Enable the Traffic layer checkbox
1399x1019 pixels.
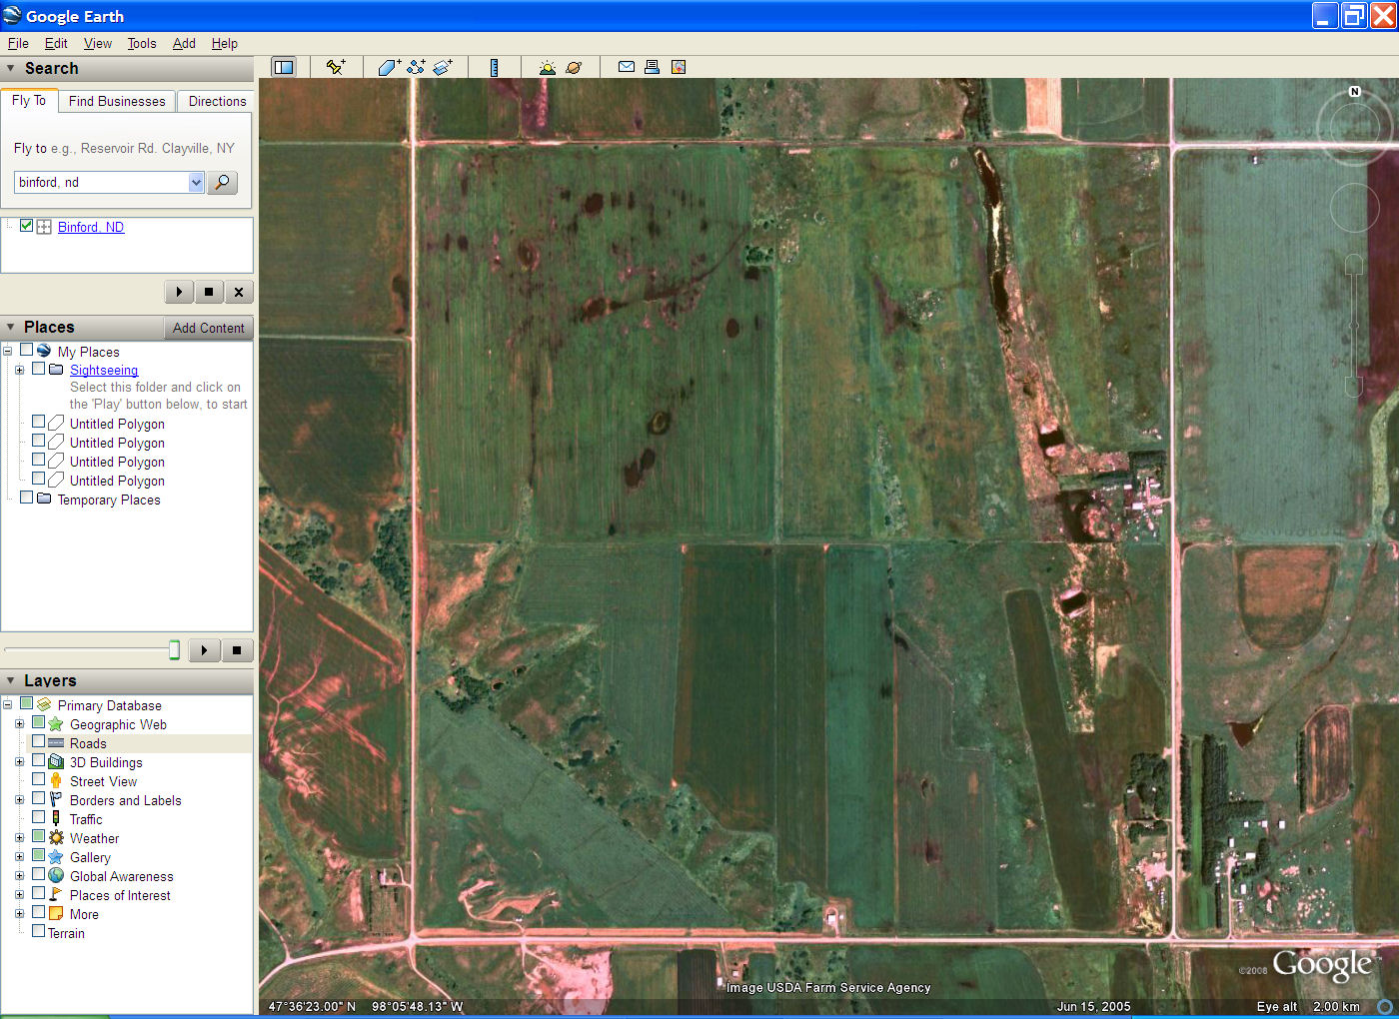pos(38,818)
